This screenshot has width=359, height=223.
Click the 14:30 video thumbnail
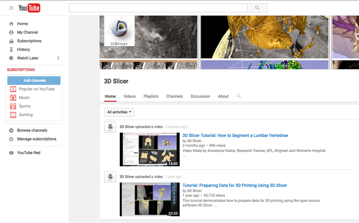149,150
